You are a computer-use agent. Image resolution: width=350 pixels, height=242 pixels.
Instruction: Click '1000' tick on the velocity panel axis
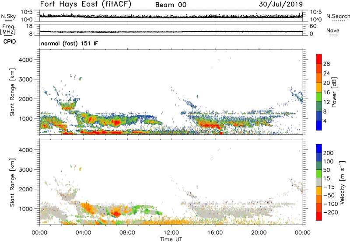coord(27,208)
